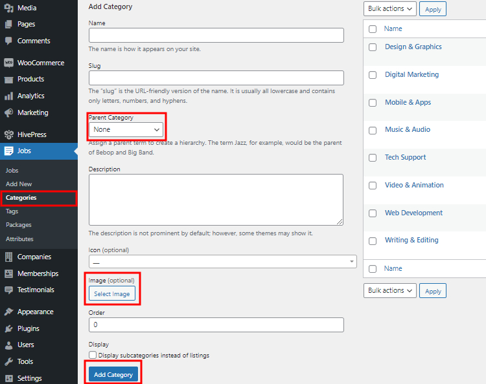Open the Parent Category dropdown

(x=126, y=129)
